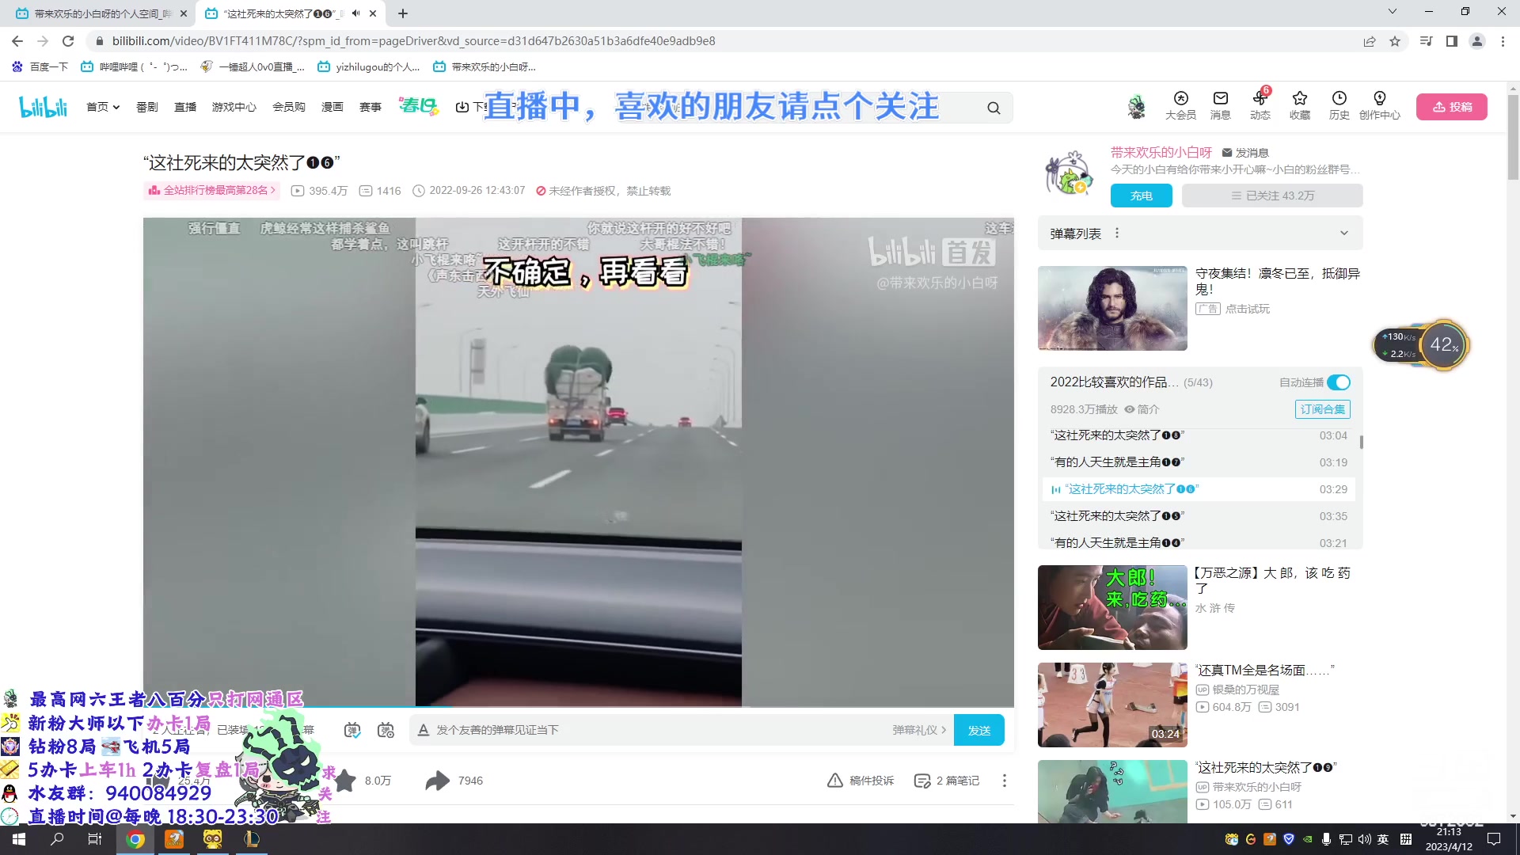Select playlist item 有的人天生就是主角❶❼
The height and width of the screenshot is (855, 1520).
tap(1199, 462)
